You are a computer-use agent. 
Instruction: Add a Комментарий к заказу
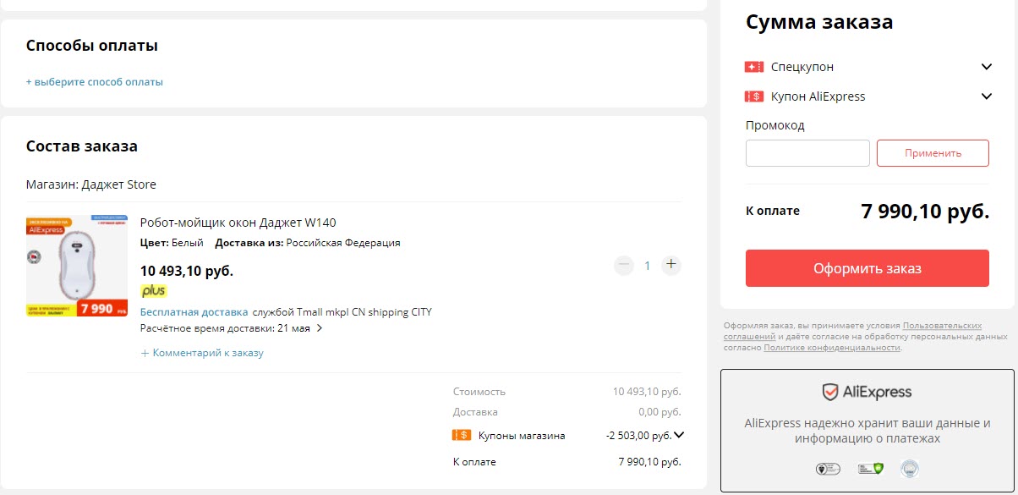202,353
